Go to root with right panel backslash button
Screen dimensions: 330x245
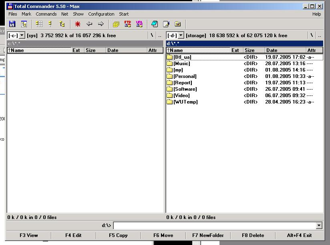tap(312, 35)
